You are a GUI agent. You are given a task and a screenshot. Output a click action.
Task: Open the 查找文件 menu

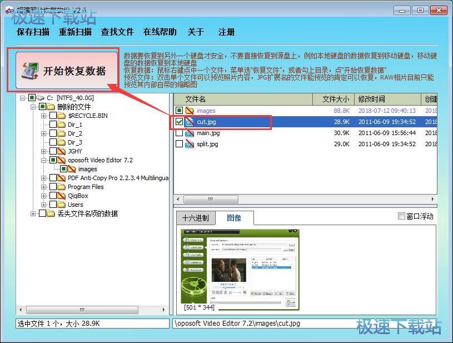click(117, 32)
